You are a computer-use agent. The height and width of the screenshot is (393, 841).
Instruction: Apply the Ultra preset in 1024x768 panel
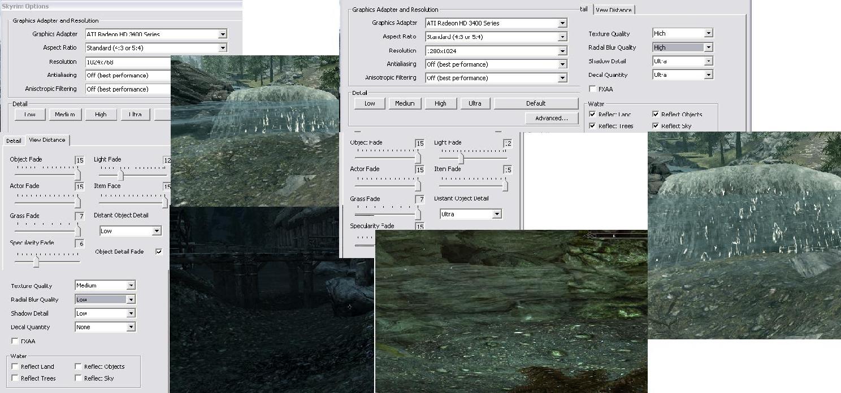click(135, 115)
